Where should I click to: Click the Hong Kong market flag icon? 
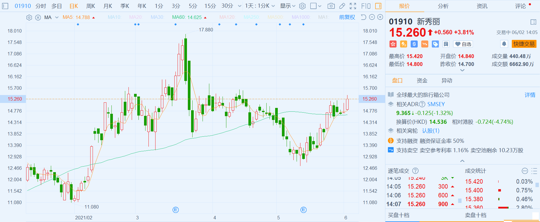[393, 44]
